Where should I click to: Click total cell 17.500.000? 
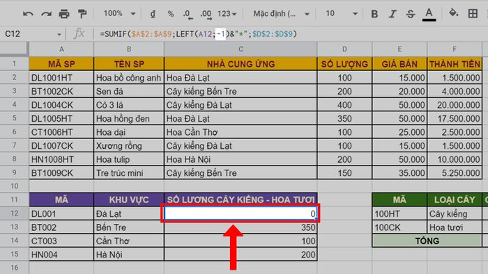tap(455, 118)
